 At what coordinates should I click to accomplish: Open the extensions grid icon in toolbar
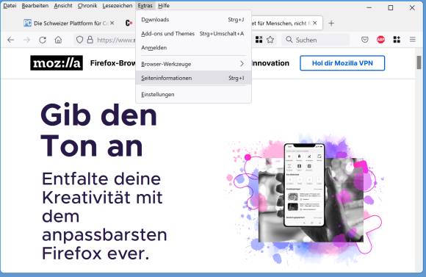point(397,40)
